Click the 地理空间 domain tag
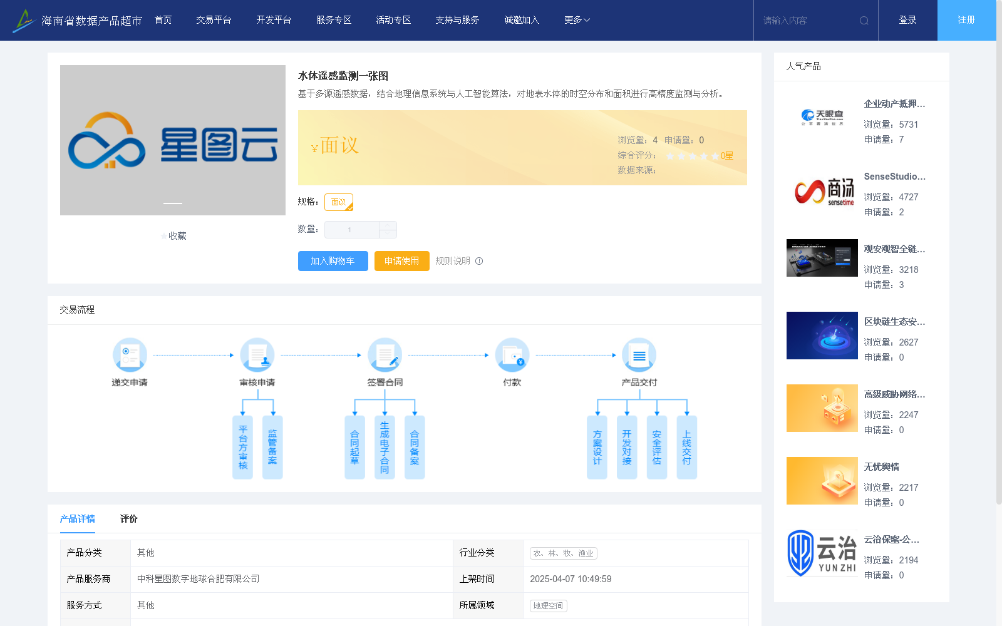The image size is (1002, 626). [549, 606]
